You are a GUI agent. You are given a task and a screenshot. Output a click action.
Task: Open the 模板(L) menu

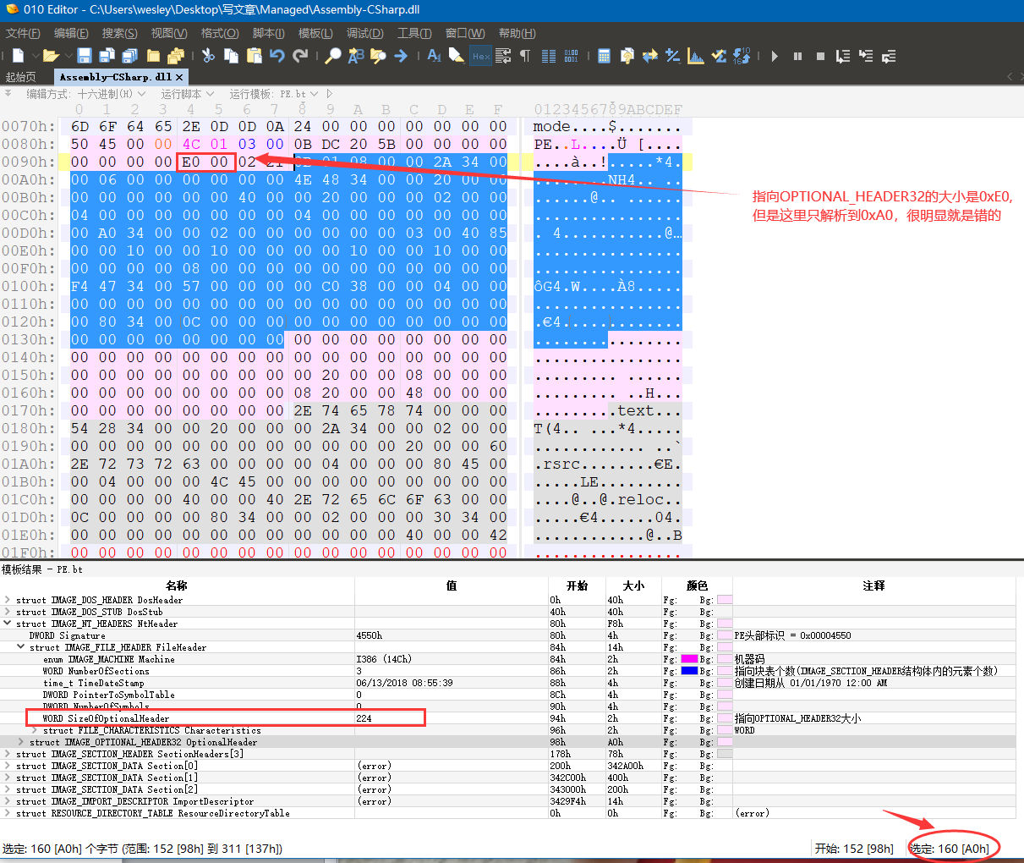(x=315, y=33)
